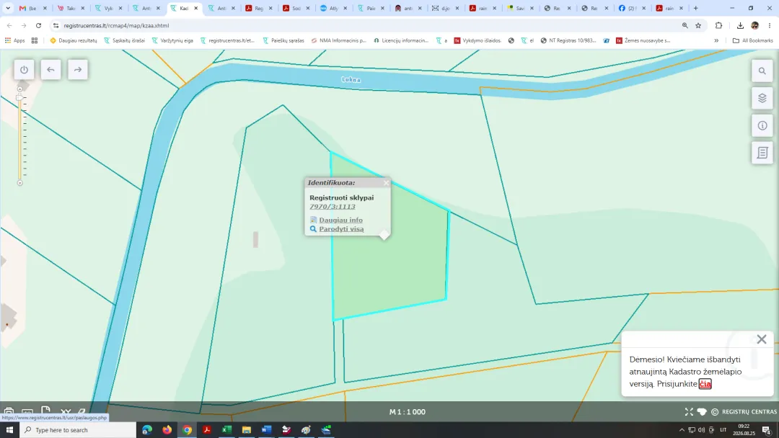Open File Explorer from taskbar
Viewport: 779px width, 438px height.
[x=247, y=429]
